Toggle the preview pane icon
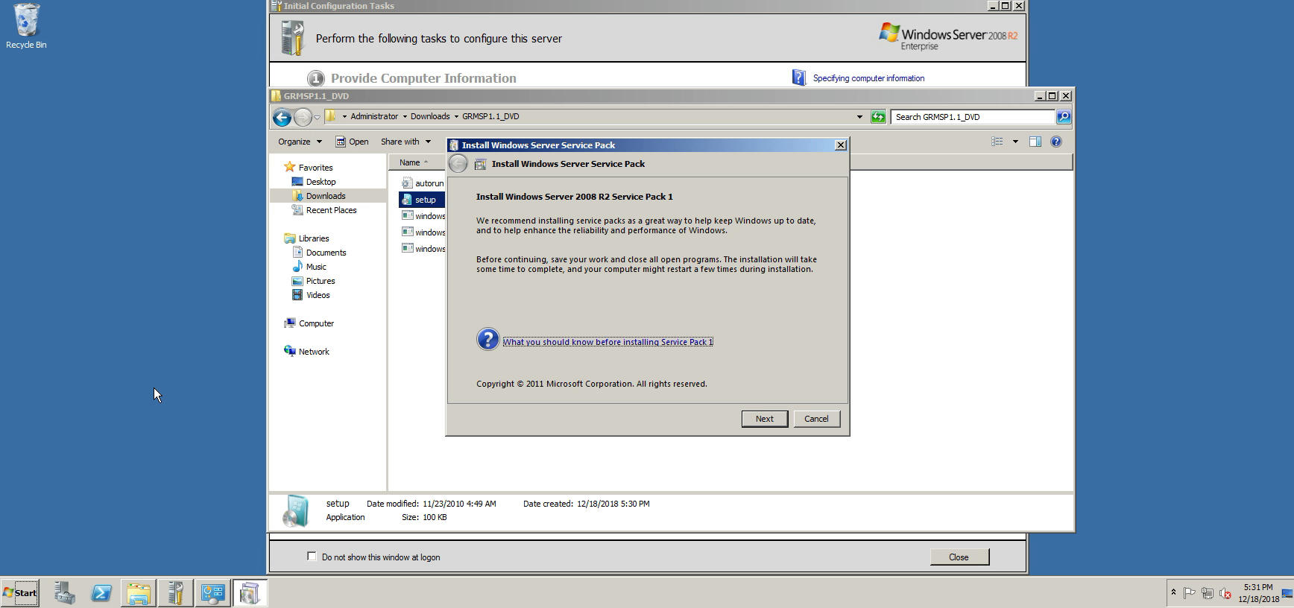This screenshot has width=1294, height=608. pos(1035,142)
